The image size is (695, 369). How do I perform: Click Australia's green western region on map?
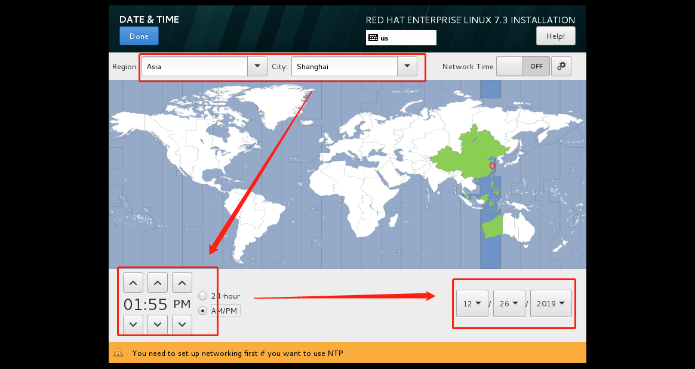493,227
